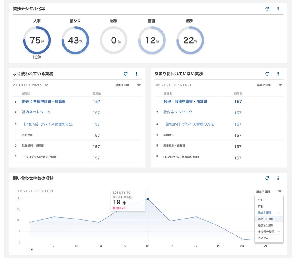Click 情シス 43% progress ring
Screen dimensions: 296x265
point(75,40)
